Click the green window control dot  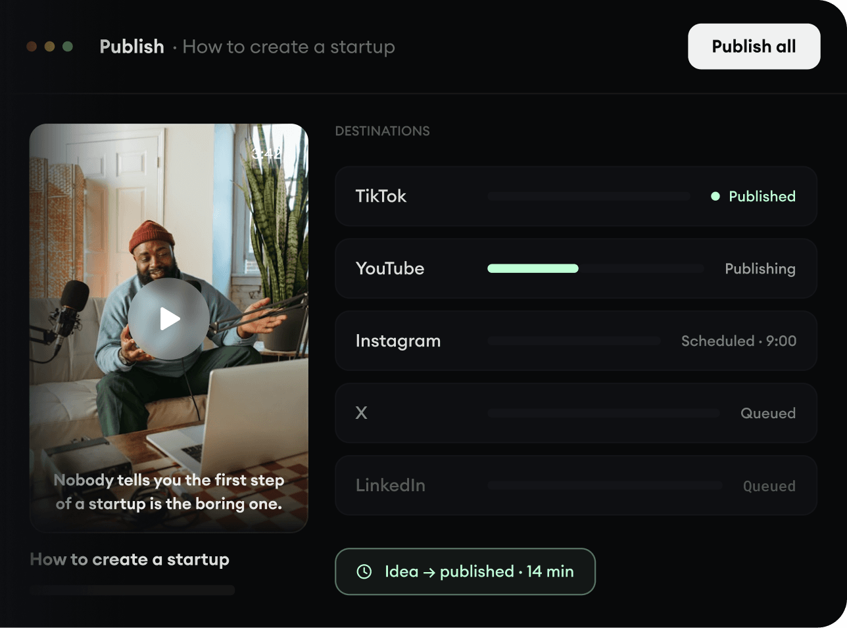point(67,46)
